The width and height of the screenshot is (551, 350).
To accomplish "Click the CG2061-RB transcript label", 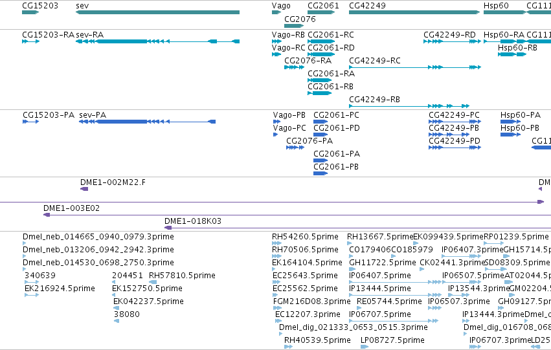I will point(330,87).
